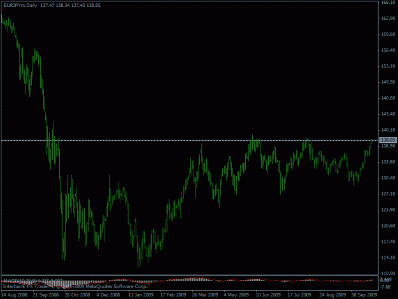The height and width of the screenshot is (299, 398).
Task: Click the 153.10 price scale label
Action: (388, 66)
